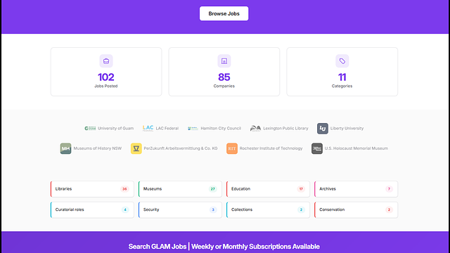450x253 pixels.
Task: Click the 3 count badge on Security
Action: coord(213,209)
